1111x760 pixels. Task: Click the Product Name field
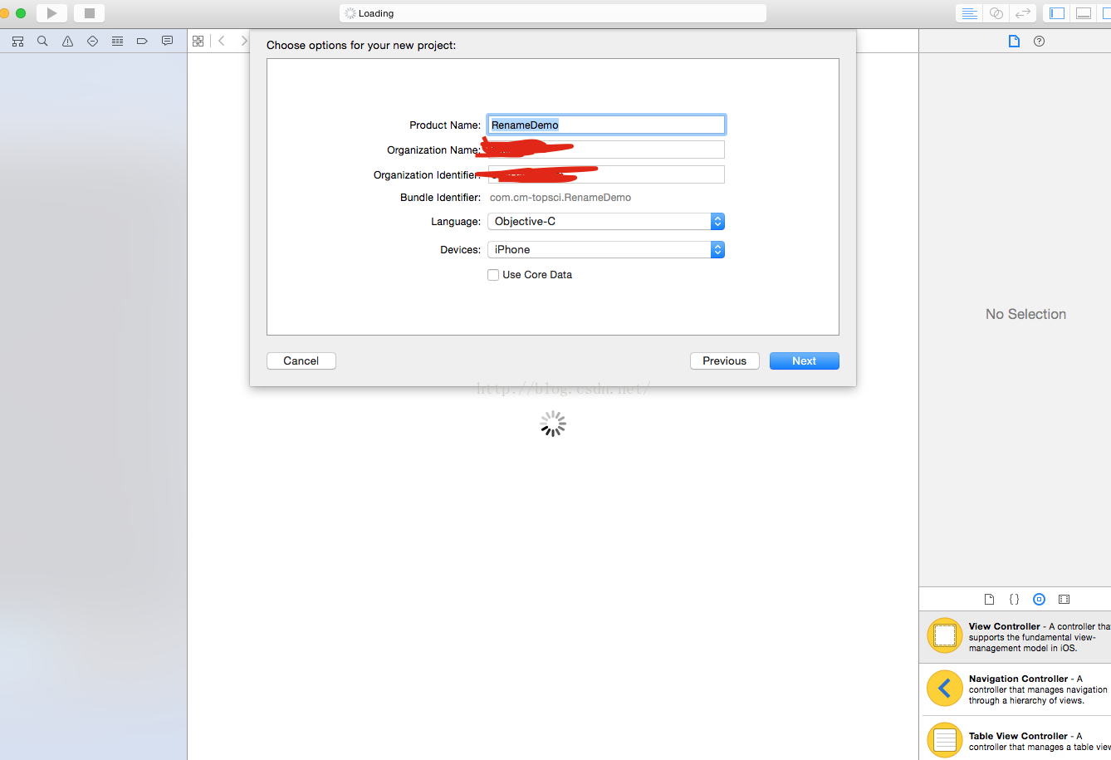pos(606,125)
